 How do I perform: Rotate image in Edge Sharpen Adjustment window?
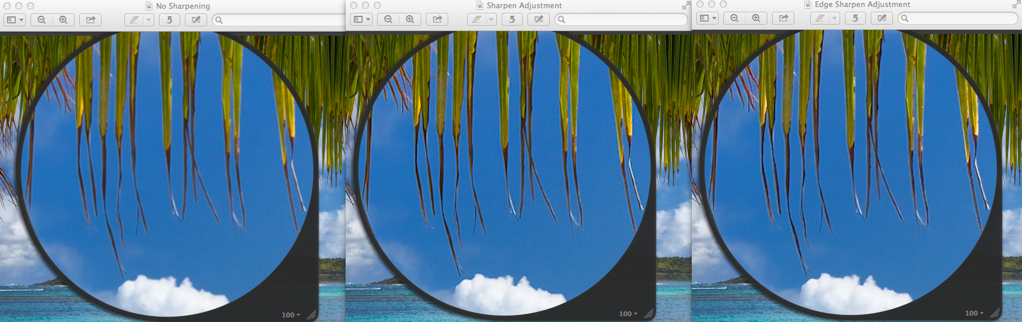click(855, 18)
